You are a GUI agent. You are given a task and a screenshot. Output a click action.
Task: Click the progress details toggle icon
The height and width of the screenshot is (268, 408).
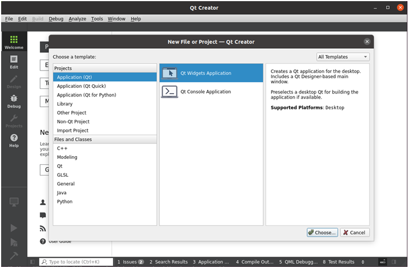click(383, 262)
